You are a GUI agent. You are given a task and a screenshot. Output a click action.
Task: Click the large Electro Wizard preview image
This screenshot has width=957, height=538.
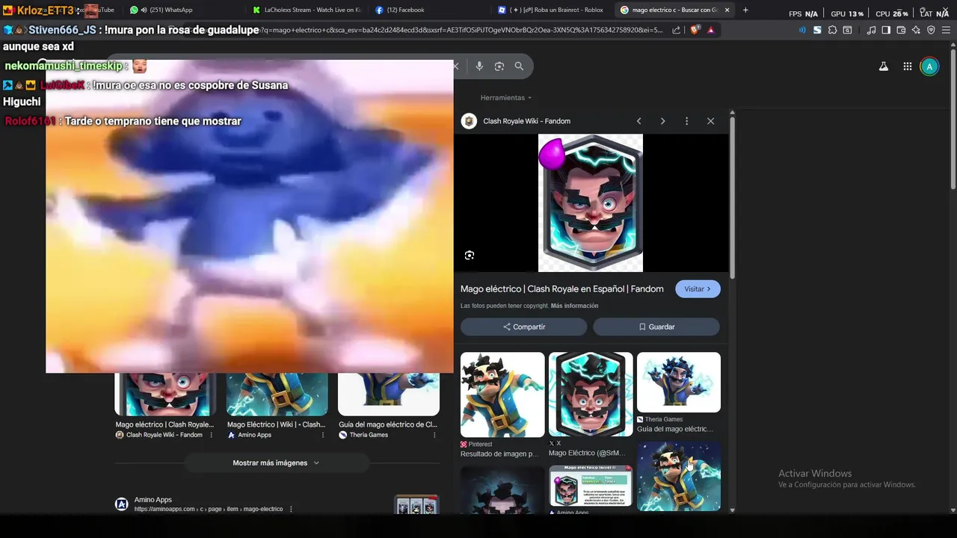point(591,203)
